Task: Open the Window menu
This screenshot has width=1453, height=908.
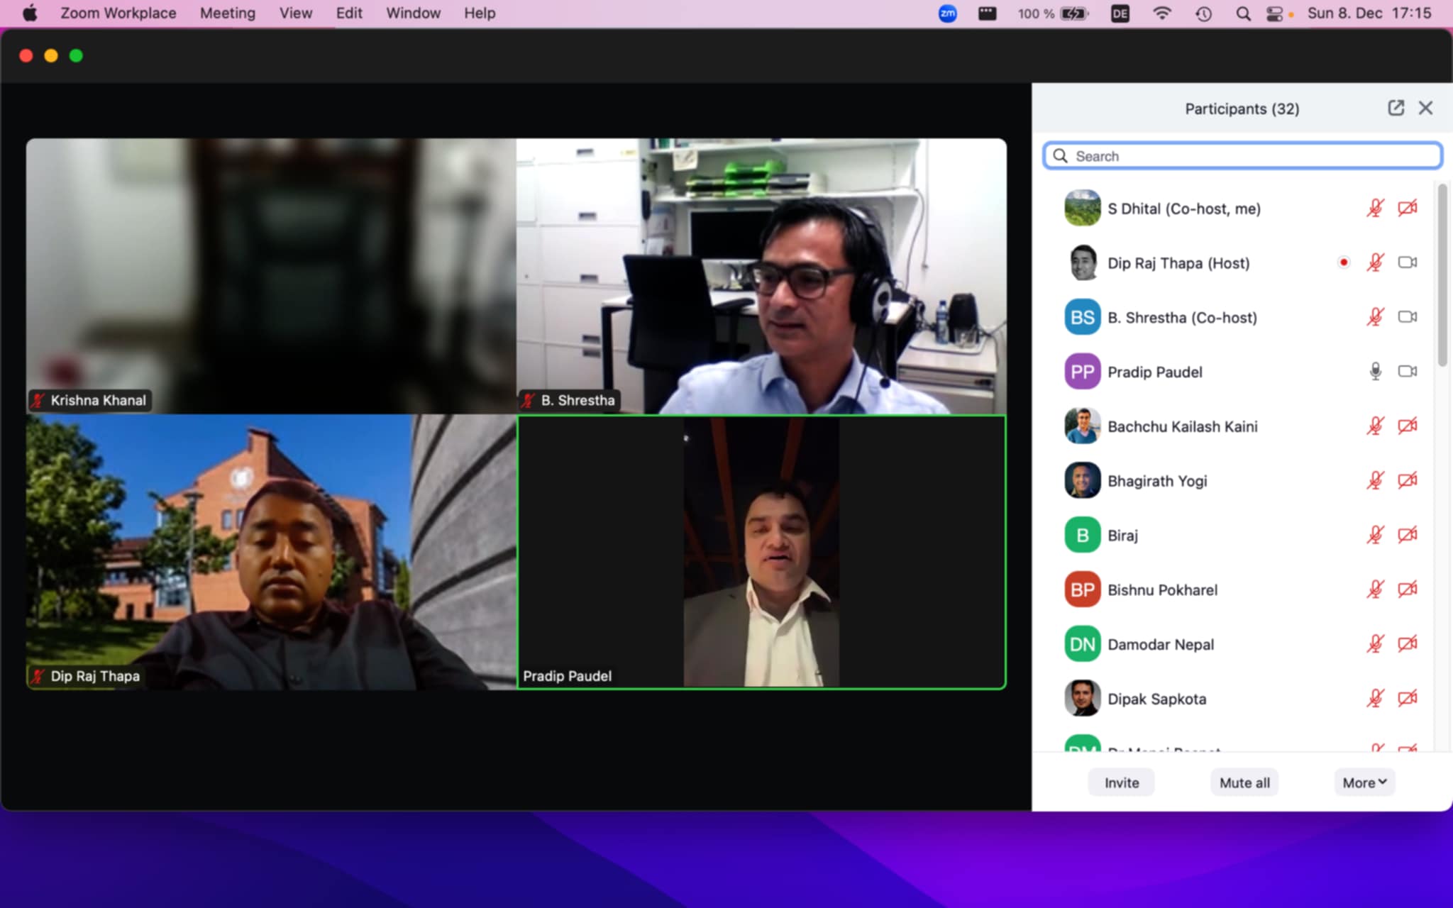Action: (x=413, y=13)
